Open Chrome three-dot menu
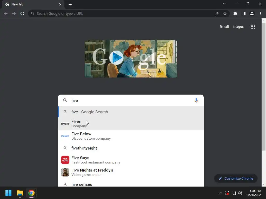This screenshot has height=199, width=266. click(260, 13)
